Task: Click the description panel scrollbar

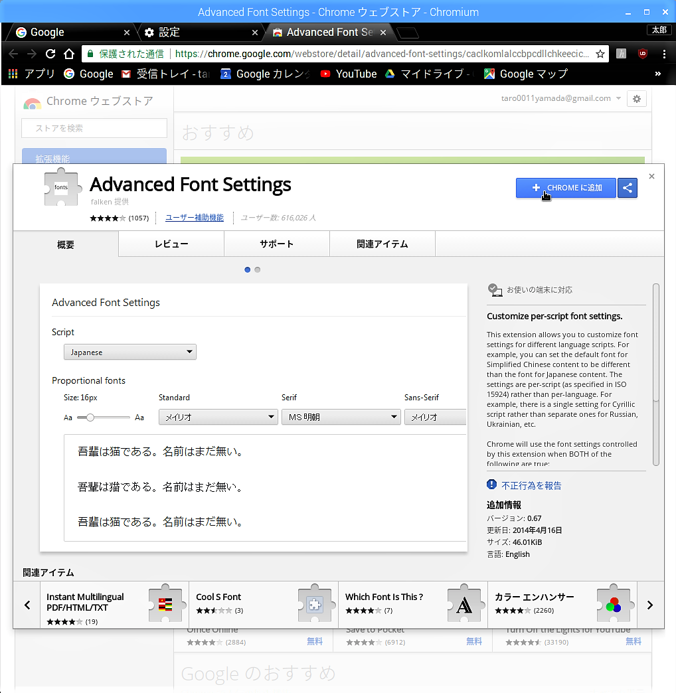Action: (x=656, y=375)
